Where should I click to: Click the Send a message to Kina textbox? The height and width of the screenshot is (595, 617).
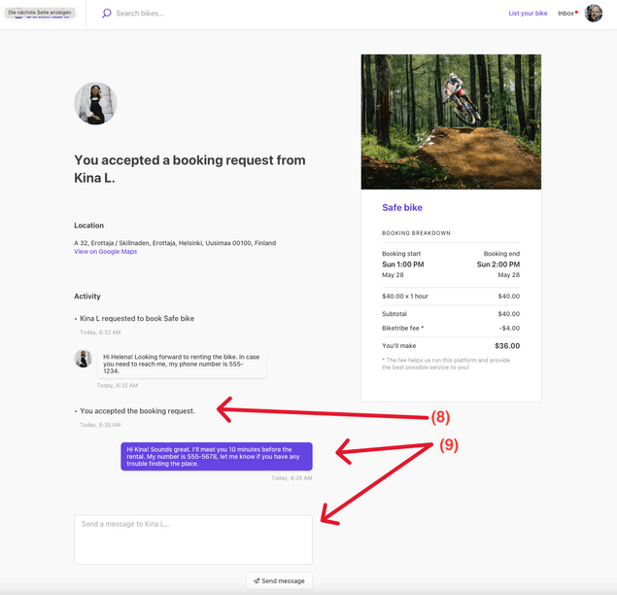[192, 539]
